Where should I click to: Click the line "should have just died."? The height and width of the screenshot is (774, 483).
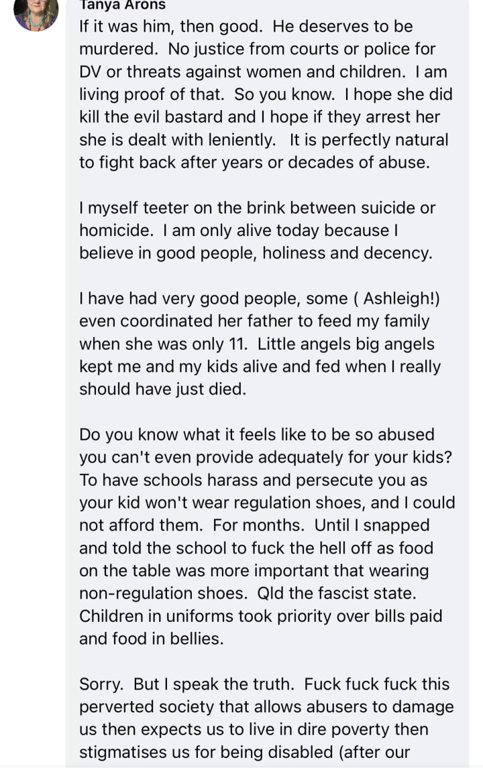point(163,389)
